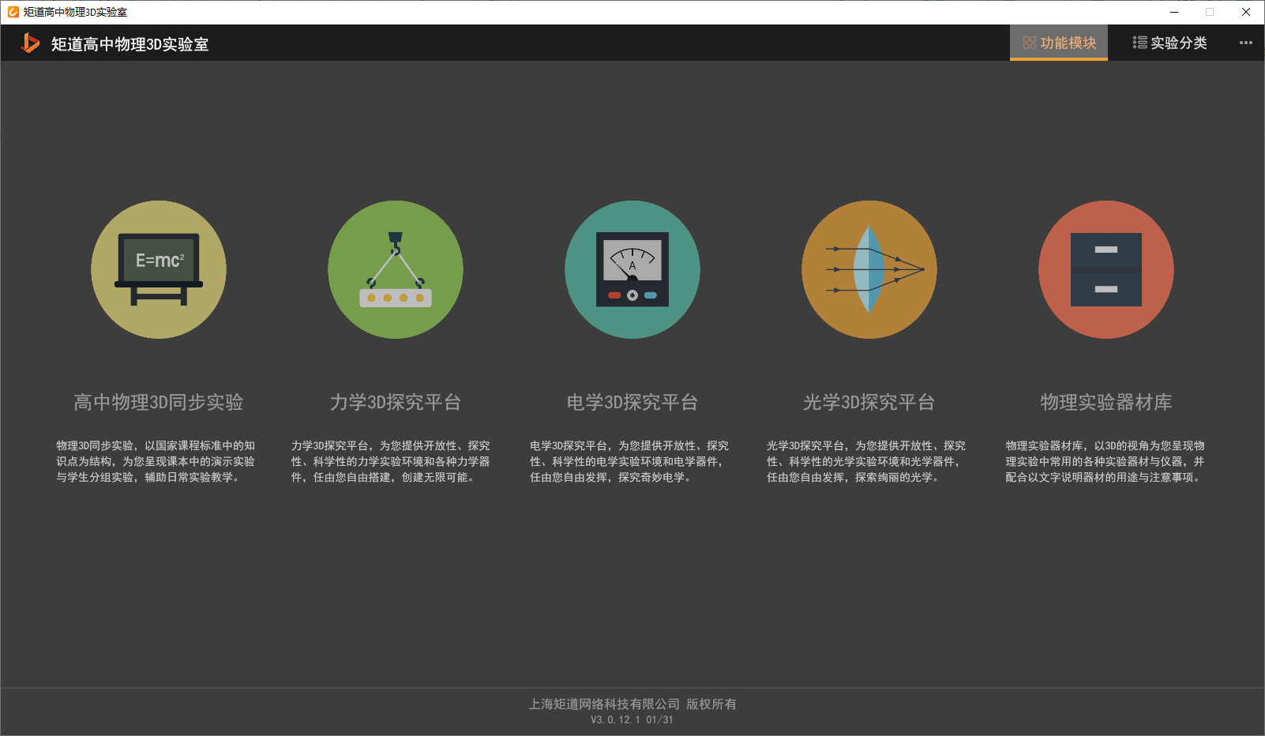This screenshot has height=736, width=1265.
Task: Switch to the 实验分类 tab
Action: tap(1169, 43)
